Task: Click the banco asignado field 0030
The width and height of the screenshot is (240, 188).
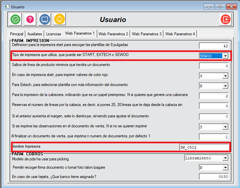Action: pos(214,177)
